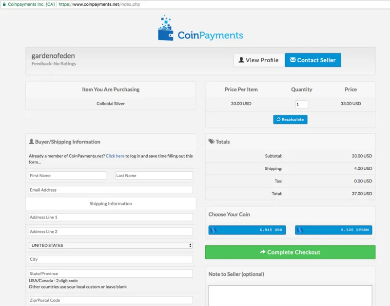Click the URL in the address bar
Screen dimensions: 390x306
(x=99, y=4)
